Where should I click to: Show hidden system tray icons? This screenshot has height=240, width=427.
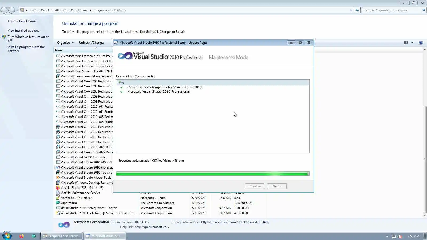(387, 236)
